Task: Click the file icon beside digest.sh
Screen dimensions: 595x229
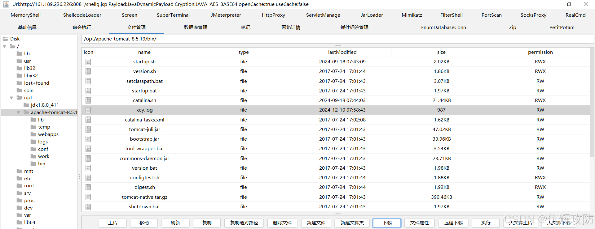Action: [88, 187]
